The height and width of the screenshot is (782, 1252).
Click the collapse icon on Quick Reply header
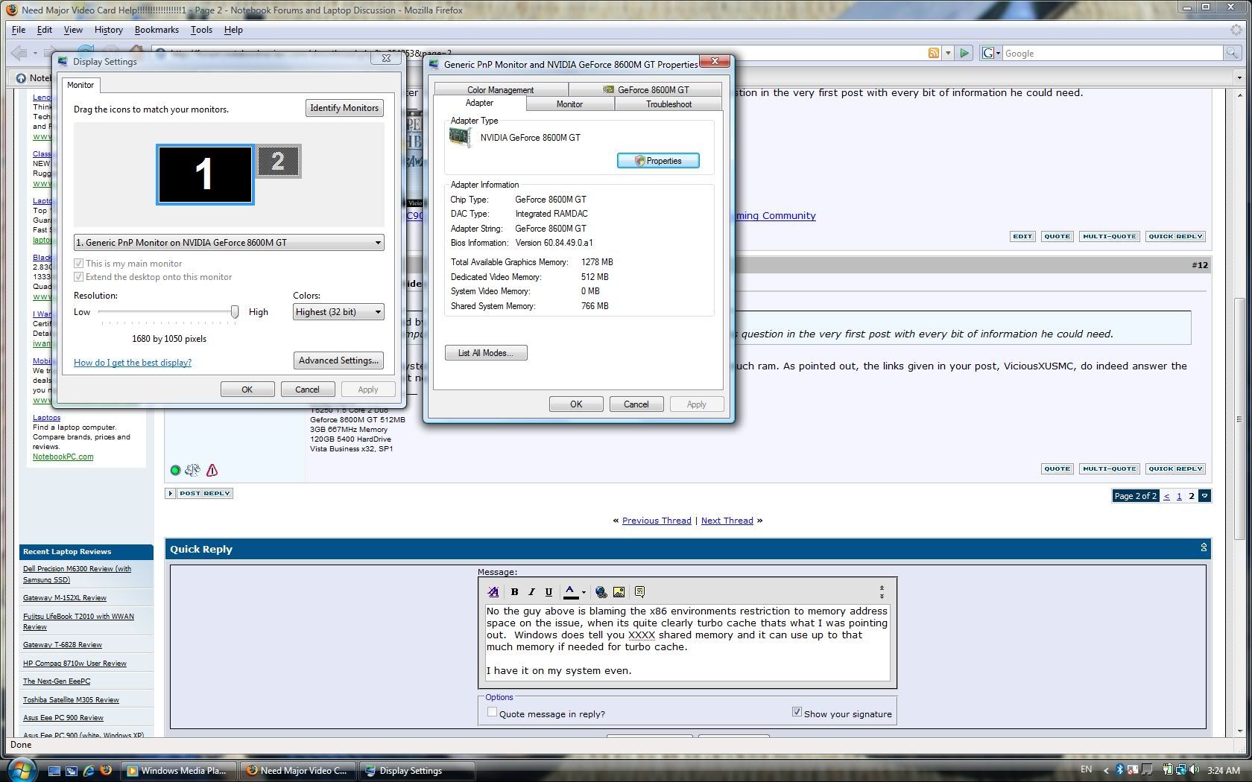pos(1204,547)
